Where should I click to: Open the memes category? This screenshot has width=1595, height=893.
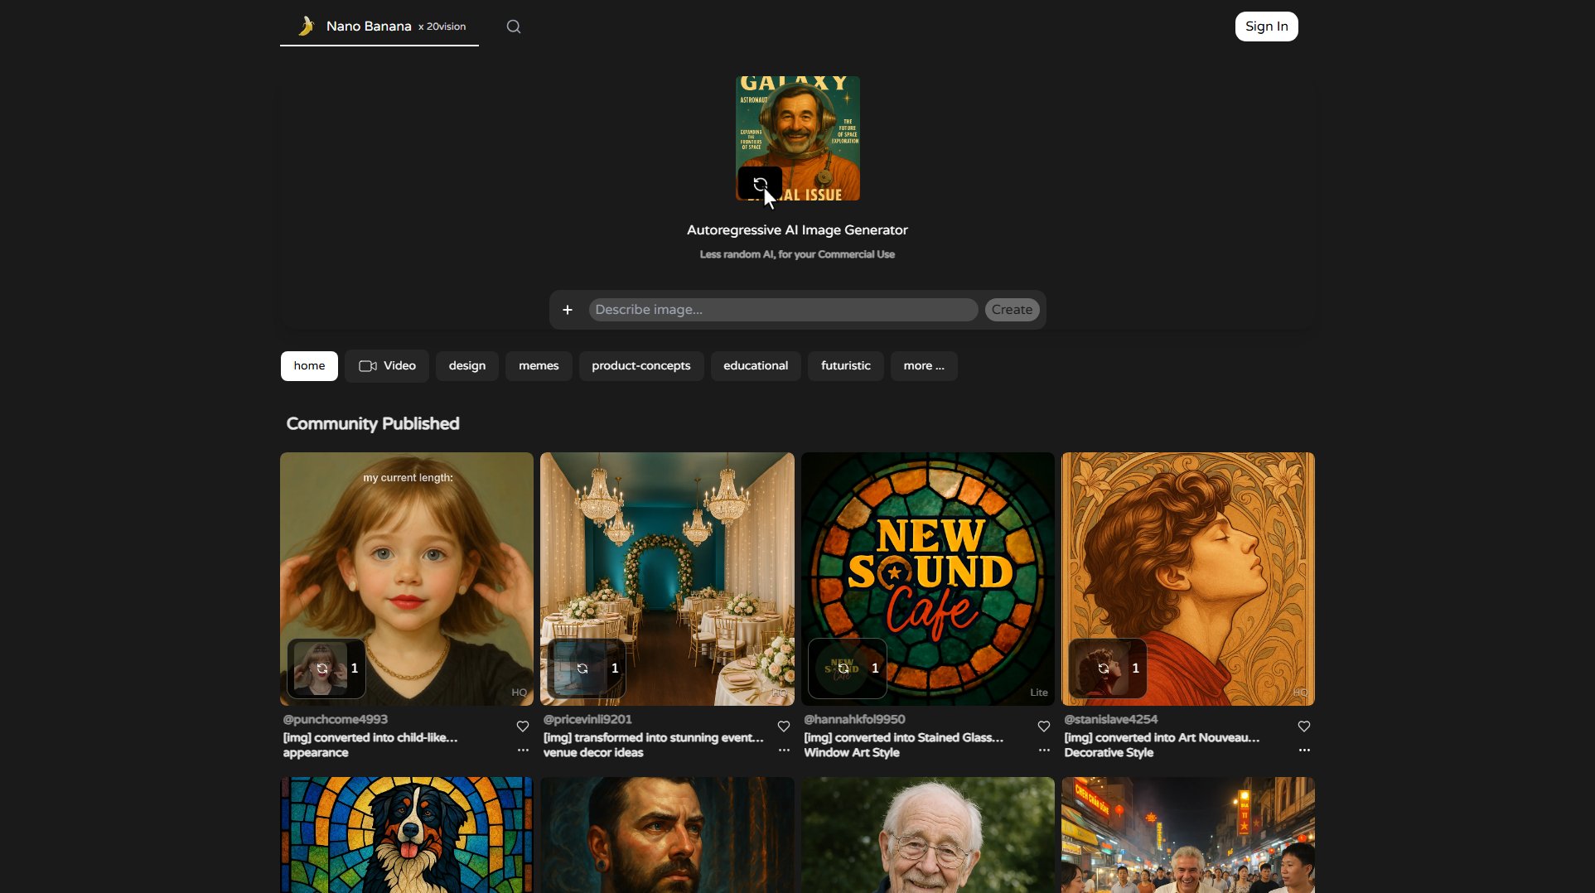click(x=539, y=366)
